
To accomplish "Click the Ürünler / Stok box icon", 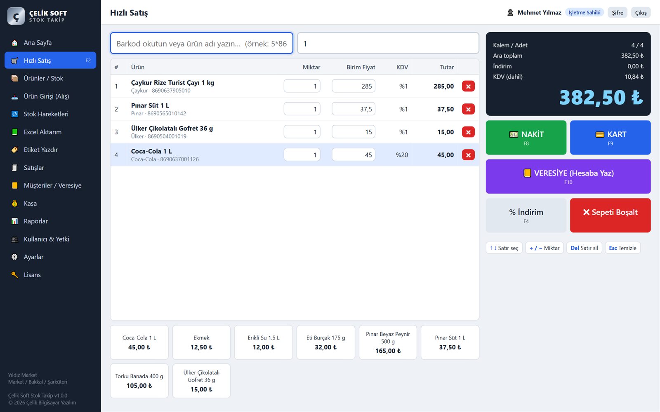I will (15, 78).
